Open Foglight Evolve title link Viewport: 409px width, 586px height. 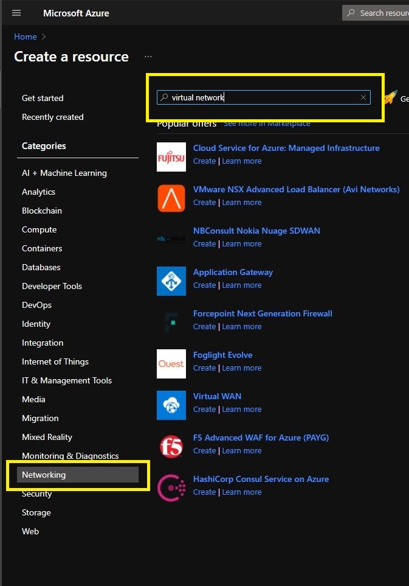click(x=223, y=355)
